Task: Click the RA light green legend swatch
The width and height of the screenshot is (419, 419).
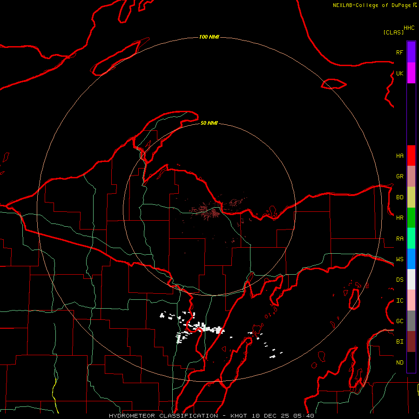Action: pyautogui.click(x=411, y=238)
